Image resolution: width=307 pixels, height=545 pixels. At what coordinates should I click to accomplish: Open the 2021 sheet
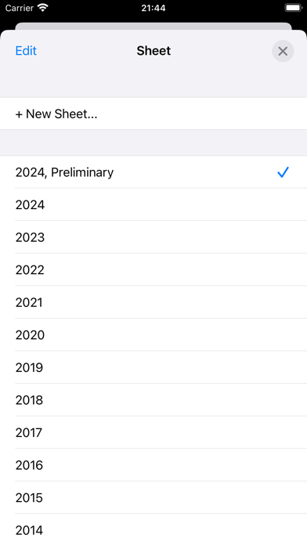(x=153, y=302)
